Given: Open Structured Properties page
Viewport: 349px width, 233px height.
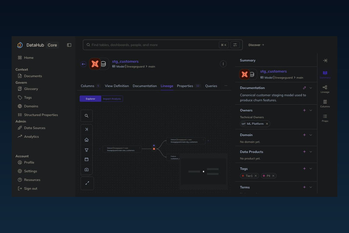Looking at the screenshot, I should (38, 115).
